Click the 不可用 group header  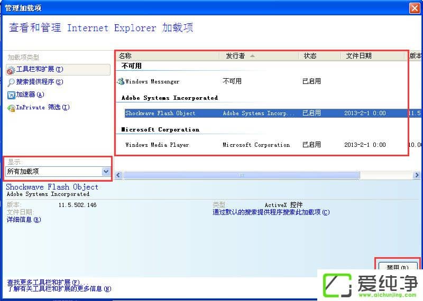[131, 66]
